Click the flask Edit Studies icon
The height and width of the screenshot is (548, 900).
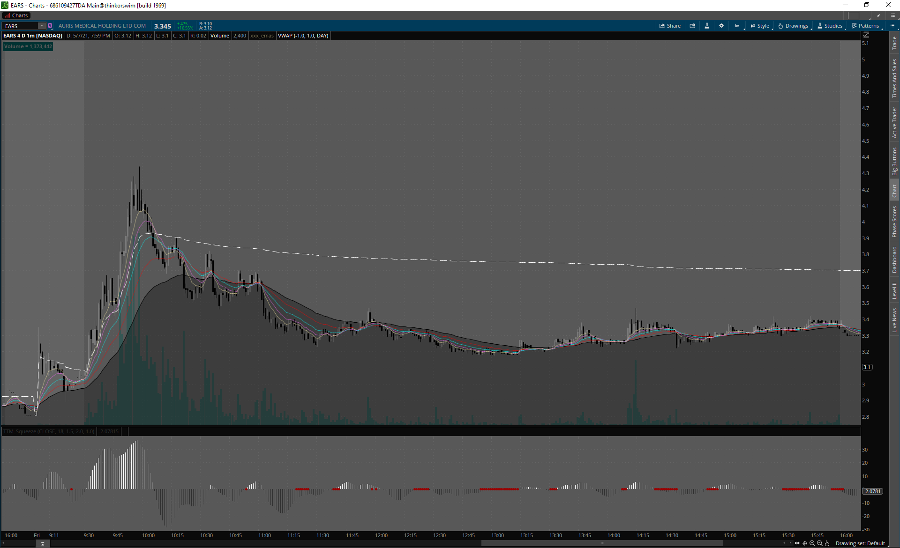pyautogui.click(x=707, y=26)
